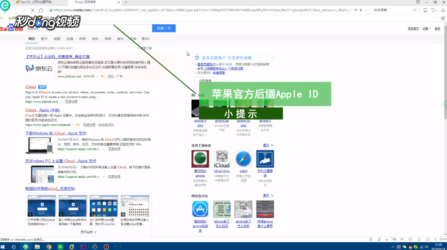Open 电脑如何登陆icloud 百度经验 result
Image resolution: width=447 pixels, height=250 pixels.
coord(50,189)
